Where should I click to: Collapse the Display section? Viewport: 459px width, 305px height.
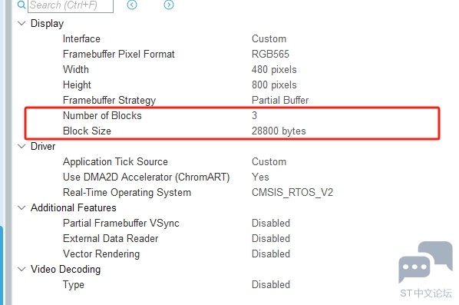coord(21,24)
